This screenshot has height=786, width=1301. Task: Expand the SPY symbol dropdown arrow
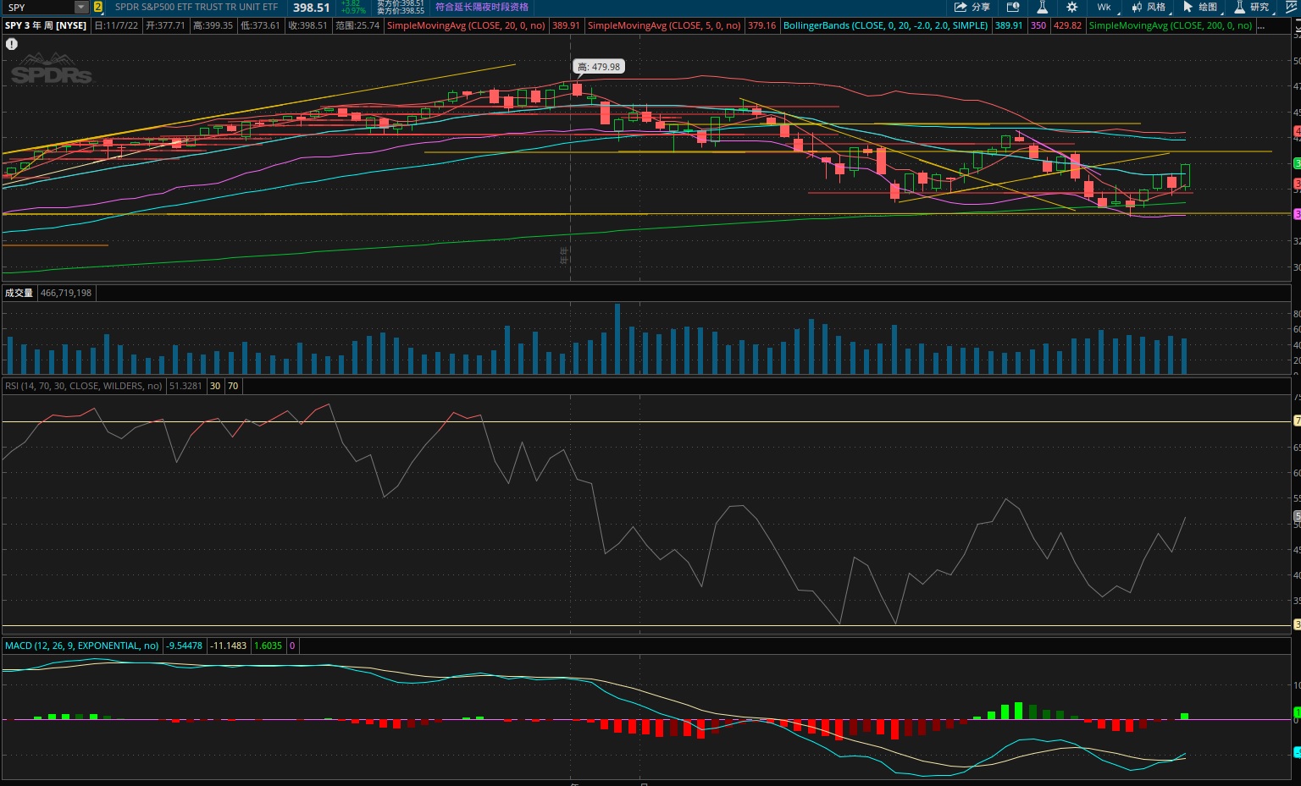[x=81, y=7]
